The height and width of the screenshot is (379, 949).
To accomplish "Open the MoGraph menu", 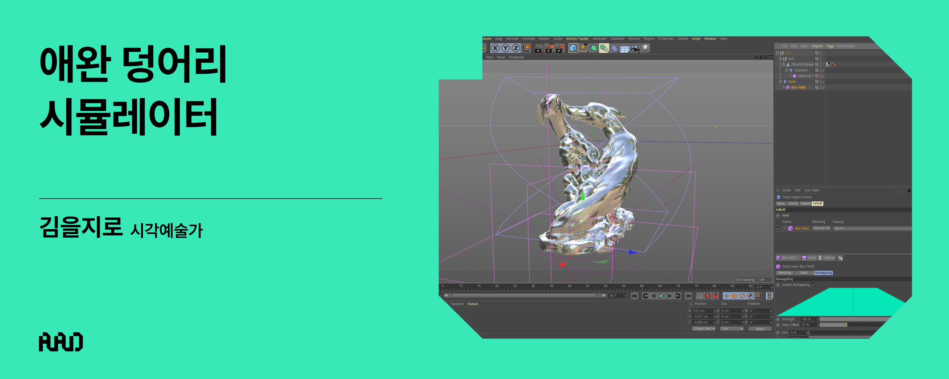I will (599, 39).
